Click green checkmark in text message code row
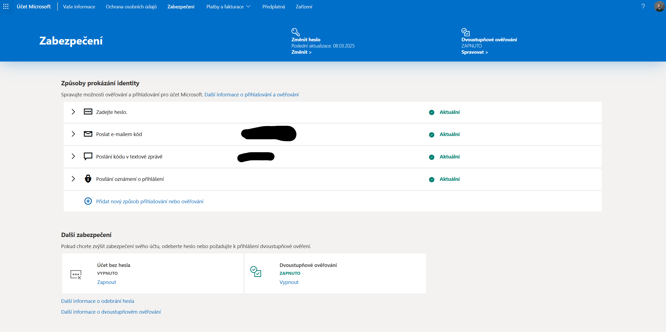Image resolution: width=666 pixels, height=332 pixels. [x=432, y=157]
